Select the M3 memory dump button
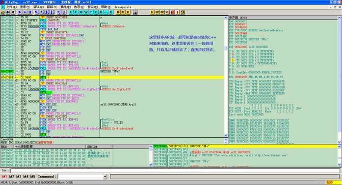This screenshot has height=185, width=342. click(x=19, y=177)
